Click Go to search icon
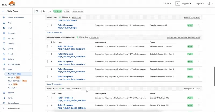The height and width of the screenshot is (112, 215). 165,4
